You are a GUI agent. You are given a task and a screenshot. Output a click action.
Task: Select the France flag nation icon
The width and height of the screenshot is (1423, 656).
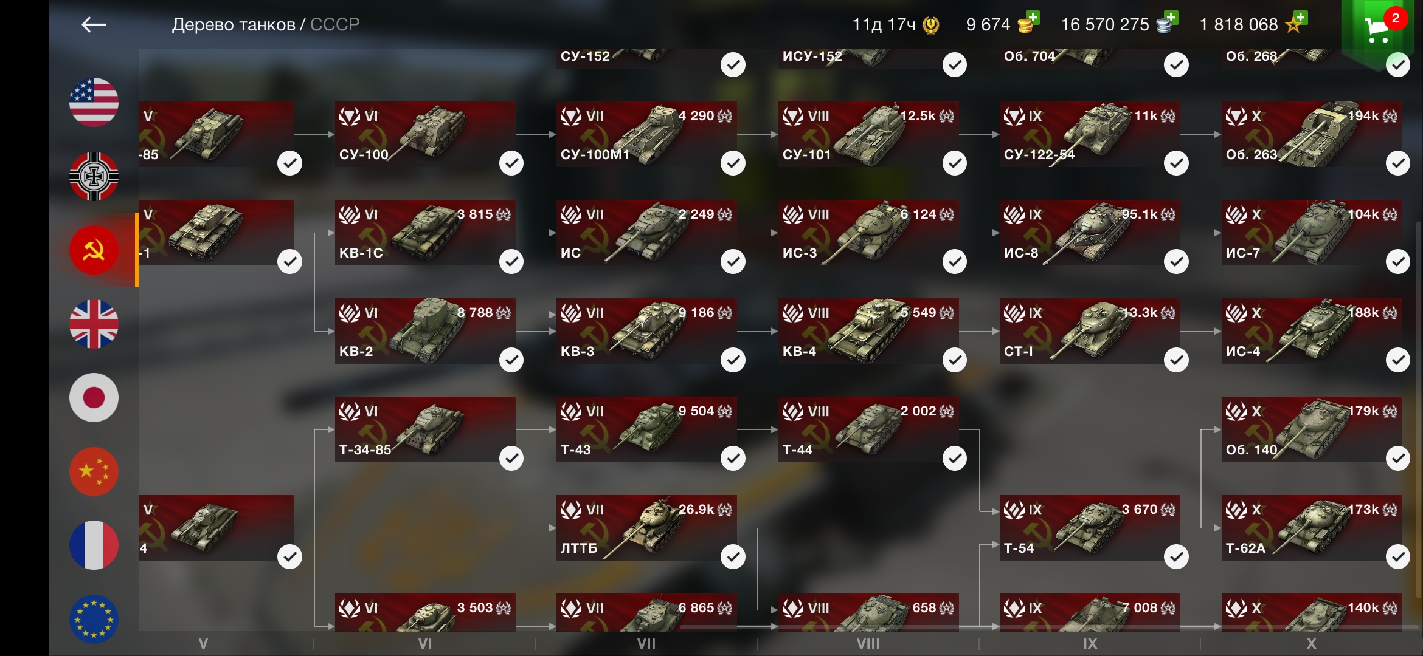[94, 545]
